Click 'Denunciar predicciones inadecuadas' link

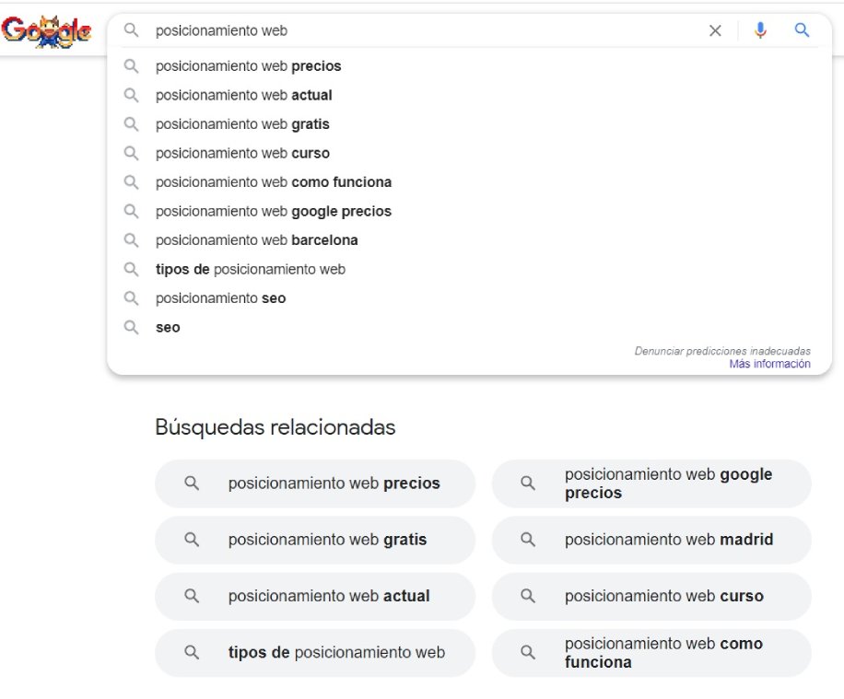pyautogui.click(x=722, y=351)
